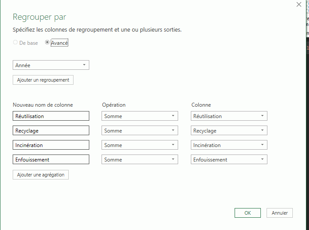Viewport: 309px width, 230px height.
Task: Click Ajouter une agrégation button
Action: point(41,175)
